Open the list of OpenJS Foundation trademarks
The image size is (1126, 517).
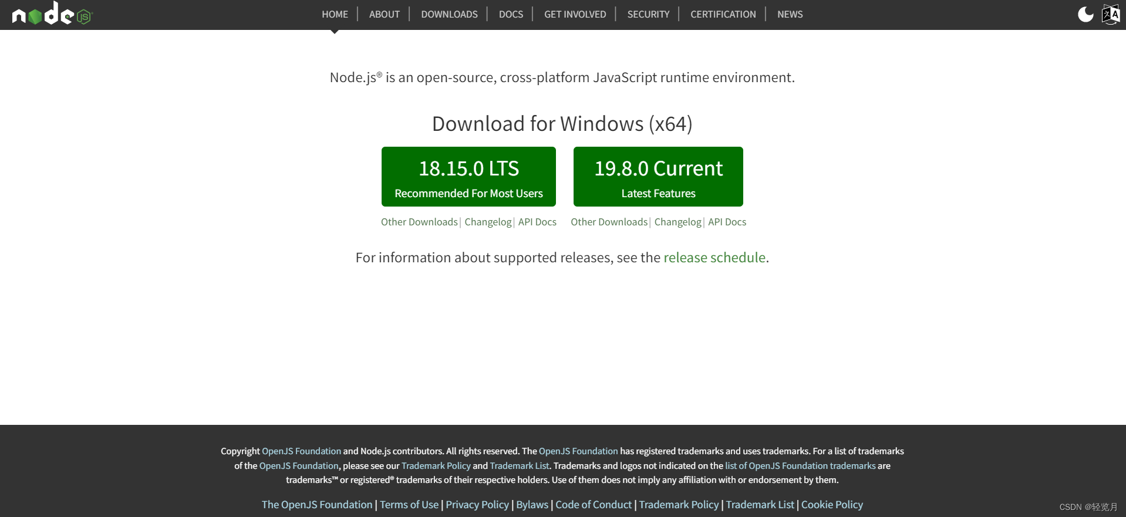[x=800, y=466]
